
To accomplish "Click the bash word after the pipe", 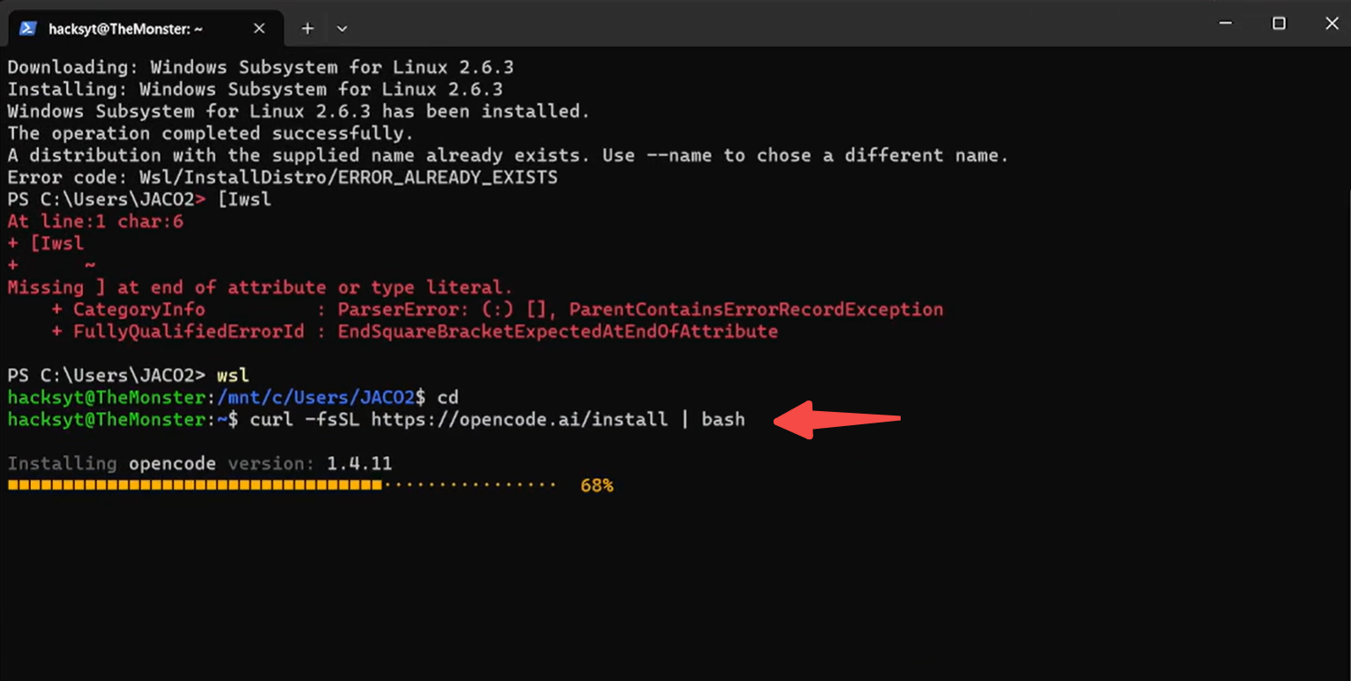I will pyautogui.click(x=723, y=419).
